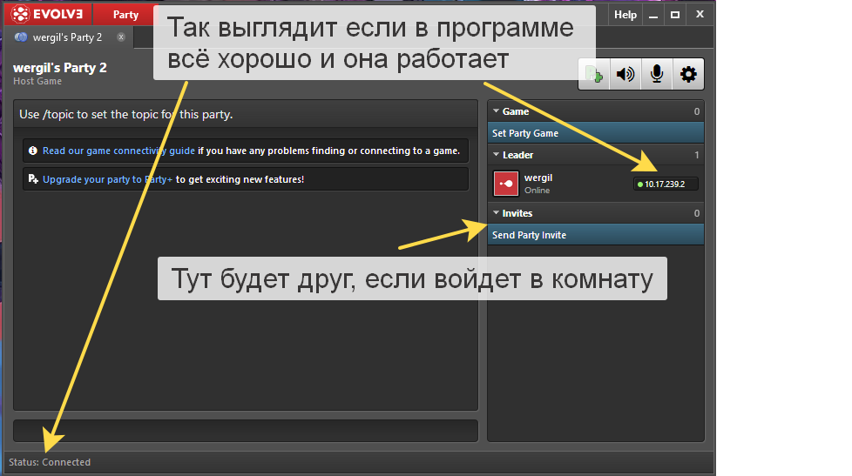Click the Party+ upgrade toolbar icon
Viewport: 852px width, 476px height.
point(594,74)
